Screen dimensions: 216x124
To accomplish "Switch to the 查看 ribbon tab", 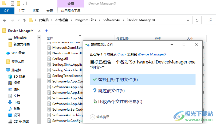I will [50, 11].
